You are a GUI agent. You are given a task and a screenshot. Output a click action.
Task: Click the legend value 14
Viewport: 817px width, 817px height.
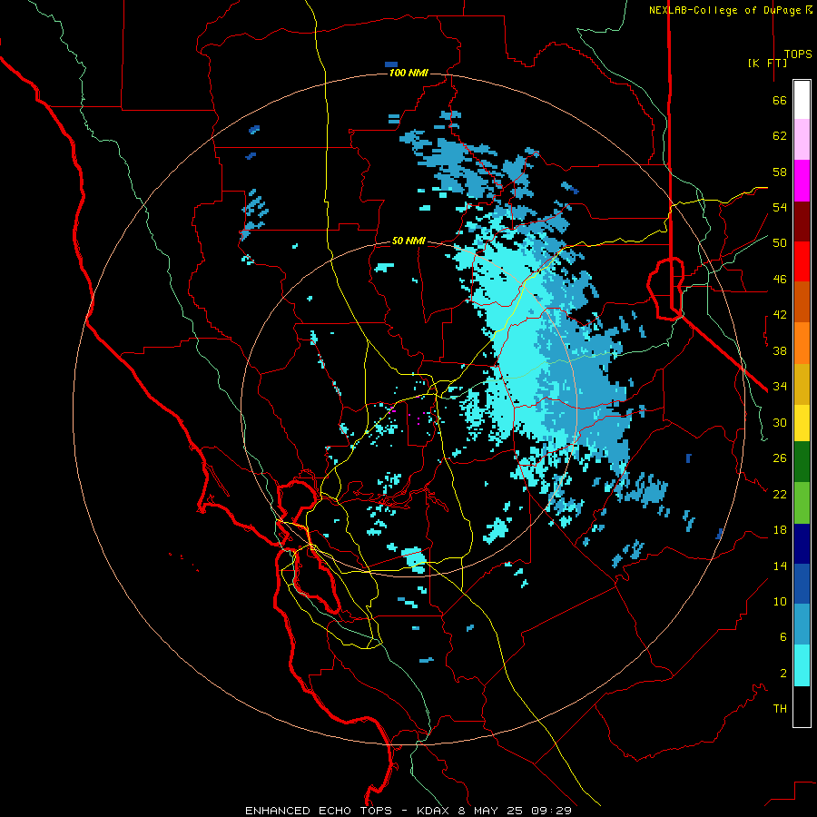(x=780, y=566)
